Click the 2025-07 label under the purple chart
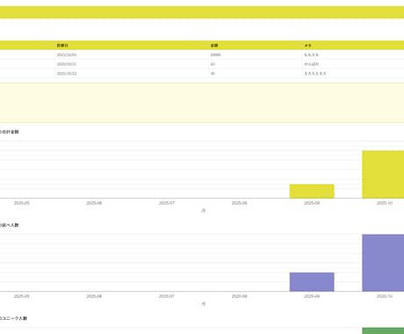The width and height of the screenshot is (404, 334). (167, 296)
